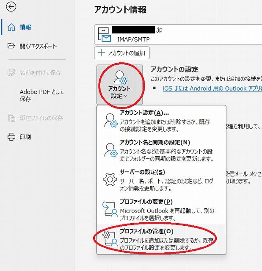This screenshot has height=271, width=262.
Task: Click the gear icon beside サーバーの設定
Action: click(110, 179)
